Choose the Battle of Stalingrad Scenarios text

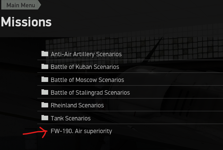[x=90, y=93]
